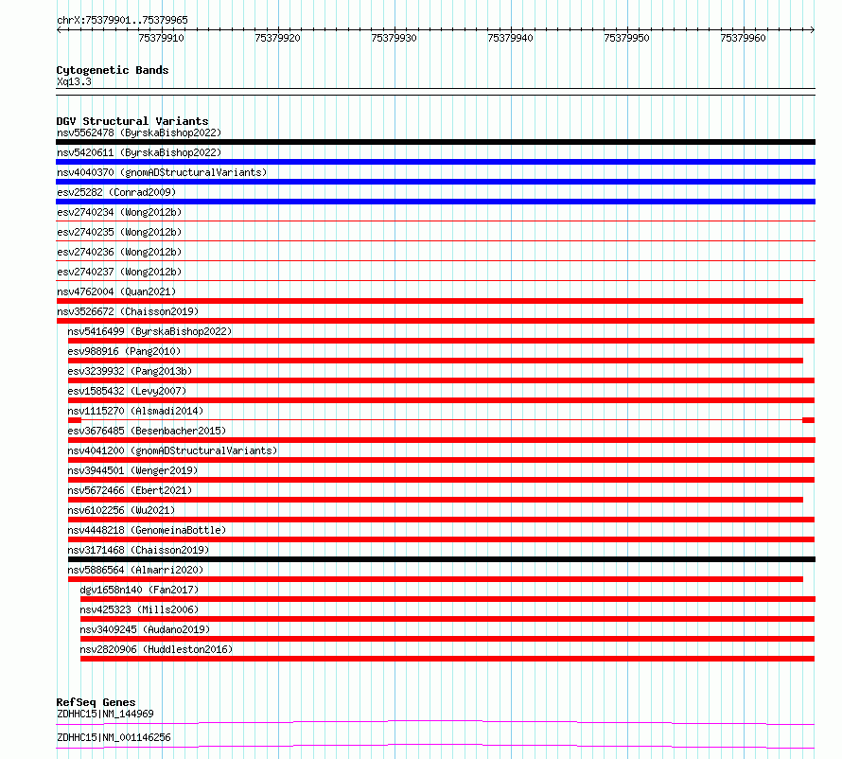The width and height of the screenshot is (842, 759).
Task: Open nsv4448218 (GenomeinaBottle) variant
Action: [x=148, y=530]
